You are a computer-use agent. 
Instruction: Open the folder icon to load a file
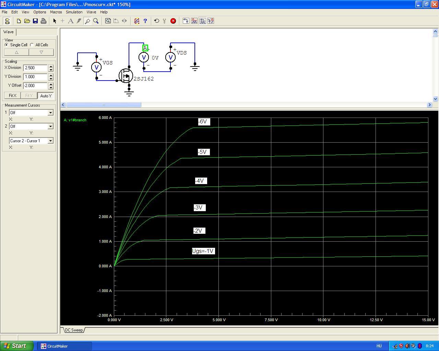pyautogui.click(x=27, y=21)
